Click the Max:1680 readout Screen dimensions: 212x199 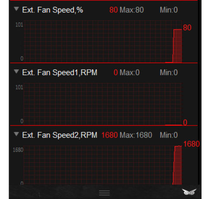coord(136,135)
